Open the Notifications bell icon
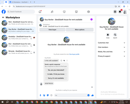The image size is (130, 104). point(120,12)
